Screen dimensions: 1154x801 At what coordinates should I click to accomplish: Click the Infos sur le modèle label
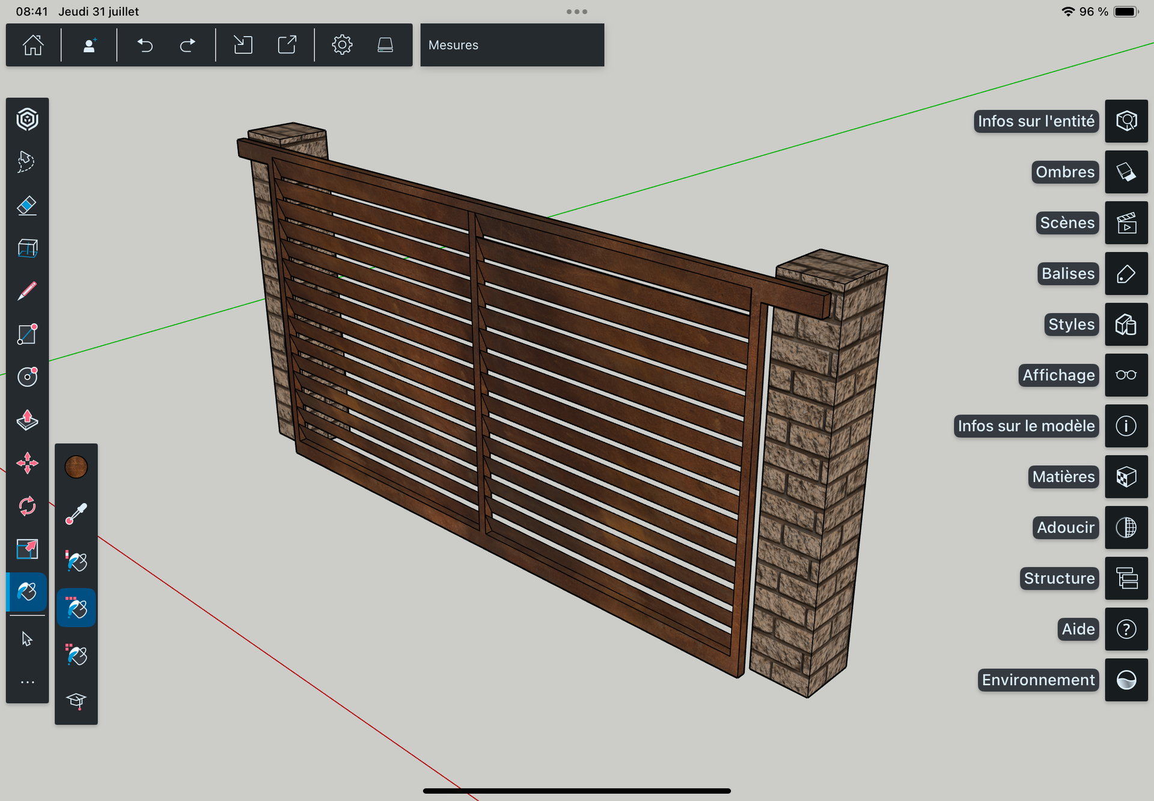coord(1025,426)
